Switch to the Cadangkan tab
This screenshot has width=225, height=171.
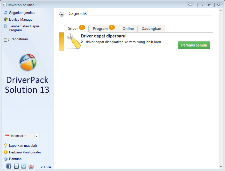tap(151, 29)
